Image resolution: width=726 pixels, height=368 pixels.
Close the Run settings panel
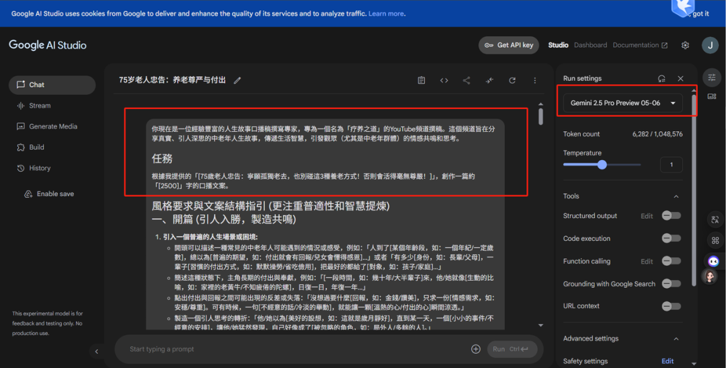point(680,79)
